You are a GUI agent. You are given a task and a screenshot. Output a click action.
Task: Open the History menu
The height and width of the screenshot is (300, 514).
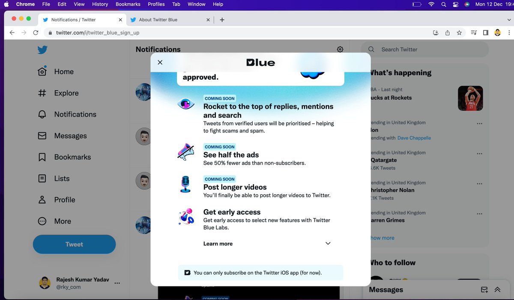pyautogui.click(x=100, y=4)
